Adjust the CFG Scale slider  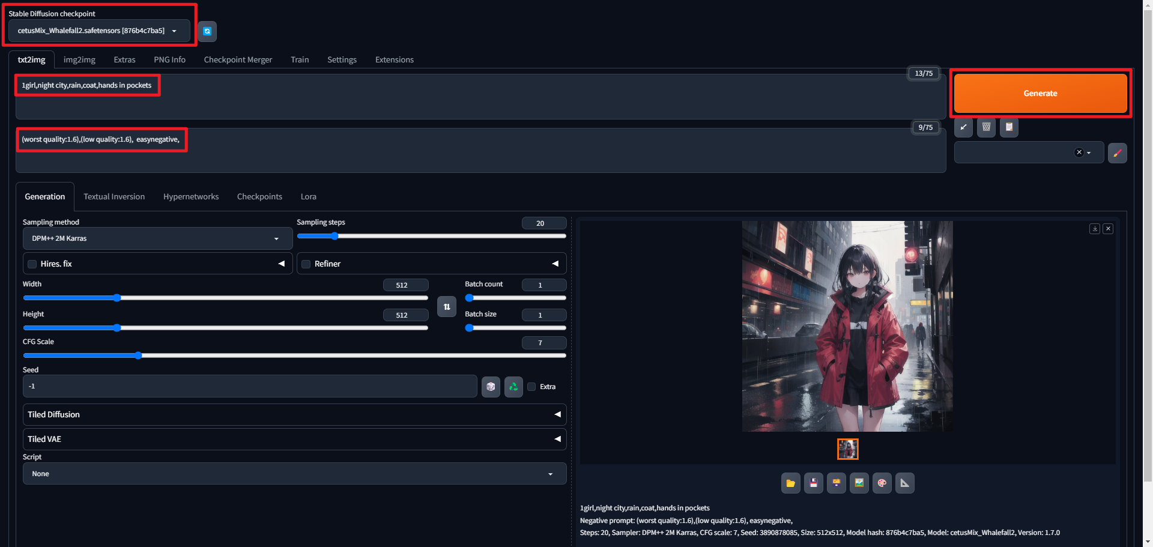coord(294,355)
